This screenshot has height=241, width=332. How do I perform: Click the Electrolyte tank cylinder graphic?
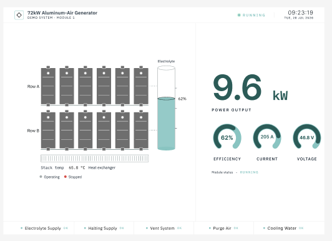(166, 108)
